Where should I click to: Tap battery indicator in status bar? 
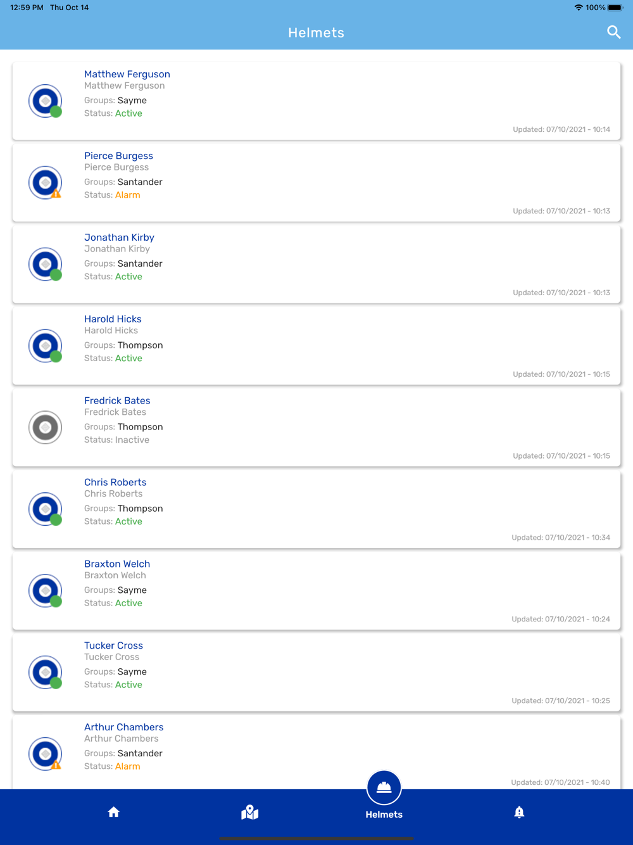615,8
